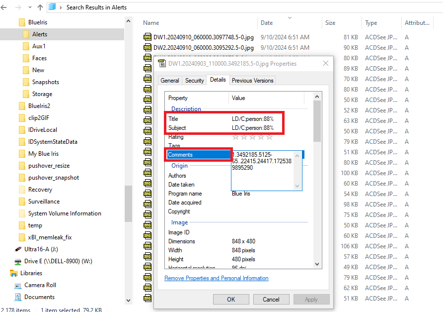Open the Libraries icon in sidebar
Image resolution: width=443 pixels, height=312 pixels.
[13, 273]
